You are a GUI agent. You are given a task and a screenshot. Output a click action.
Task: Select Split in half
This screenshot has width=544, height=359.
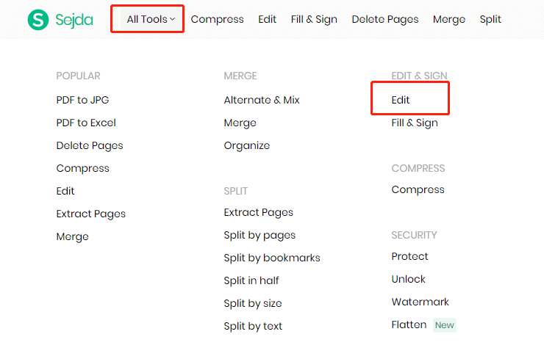[251, 280]
